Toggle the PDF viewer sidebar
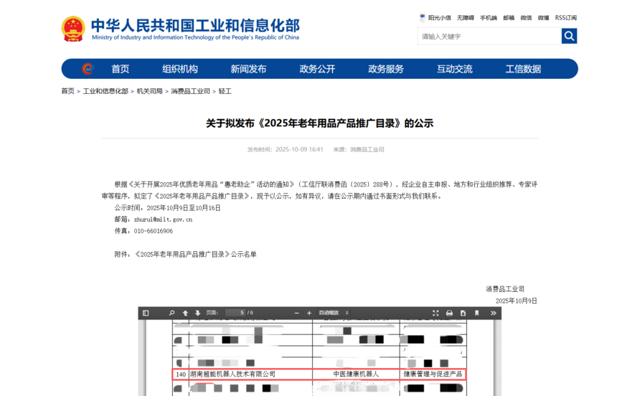Screen dimensions: 617x396 [x=146, y=313]
